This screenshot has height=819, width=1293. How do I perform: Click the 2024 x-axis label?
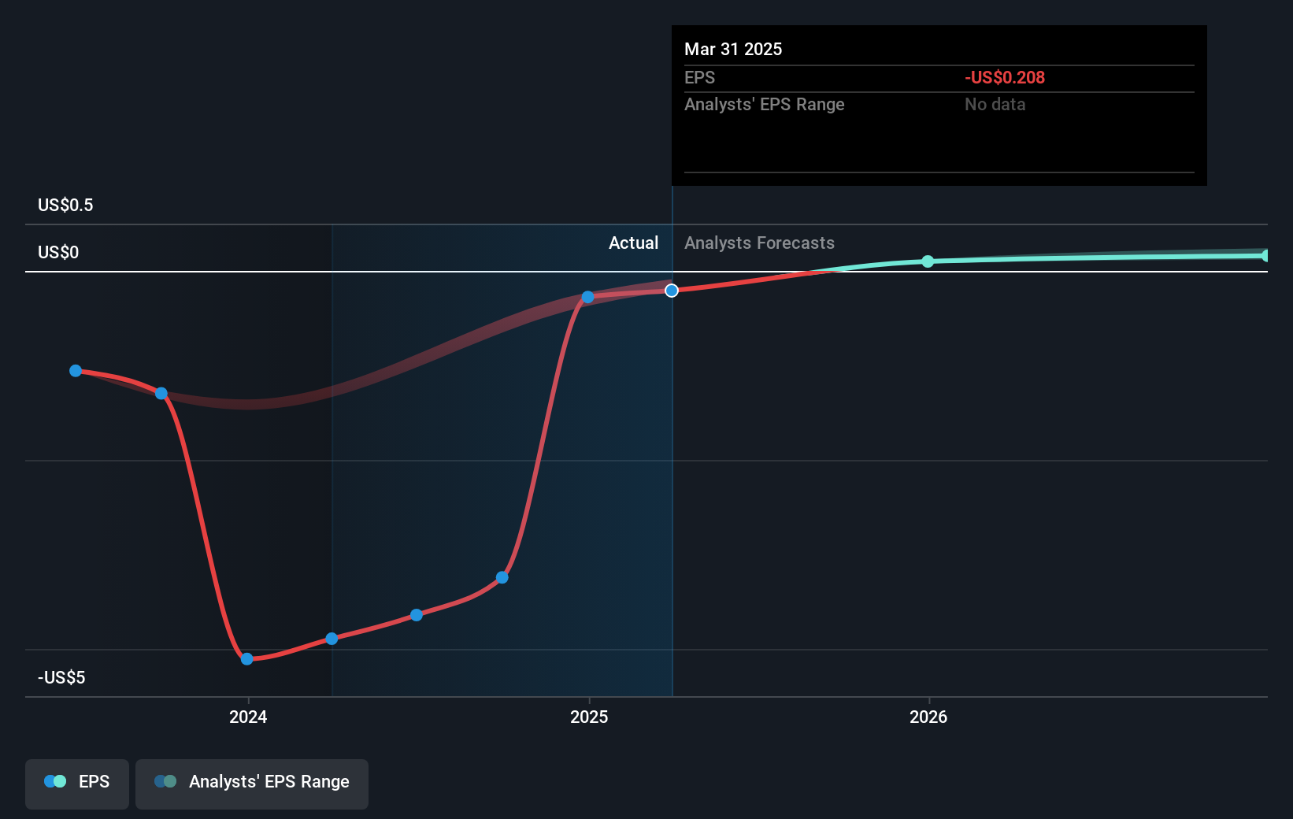[248, 717]
